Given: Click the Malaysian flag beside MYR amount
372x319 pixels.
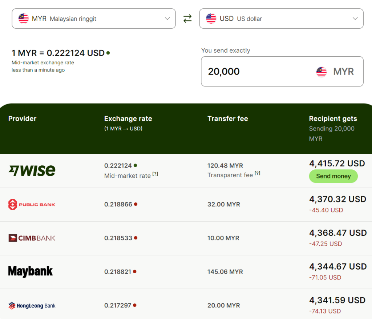Looking at the screenshot, I should (321, 72).
